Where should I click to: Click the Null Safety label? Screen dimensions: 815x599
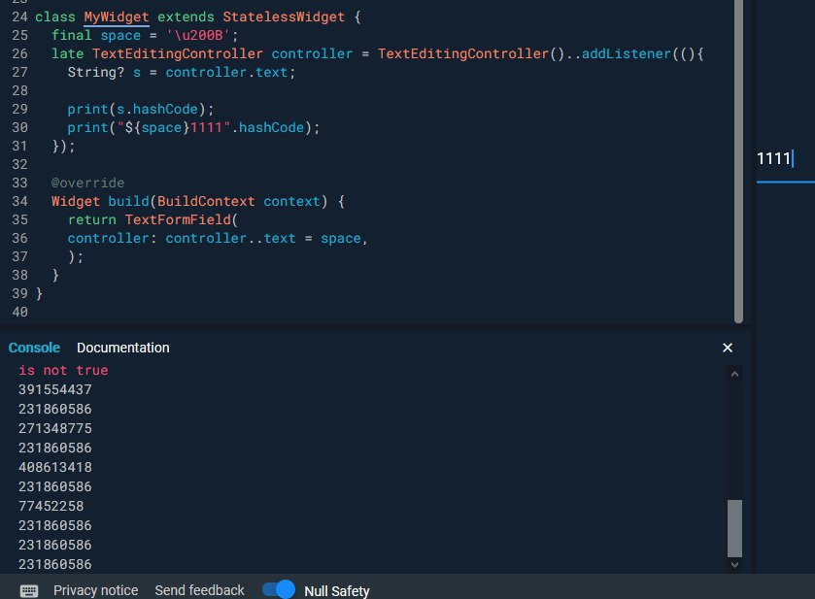point(337,591)
